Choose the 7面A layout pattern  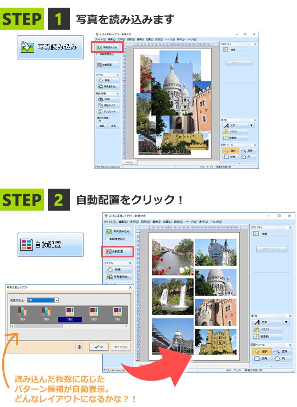point(23,314)
